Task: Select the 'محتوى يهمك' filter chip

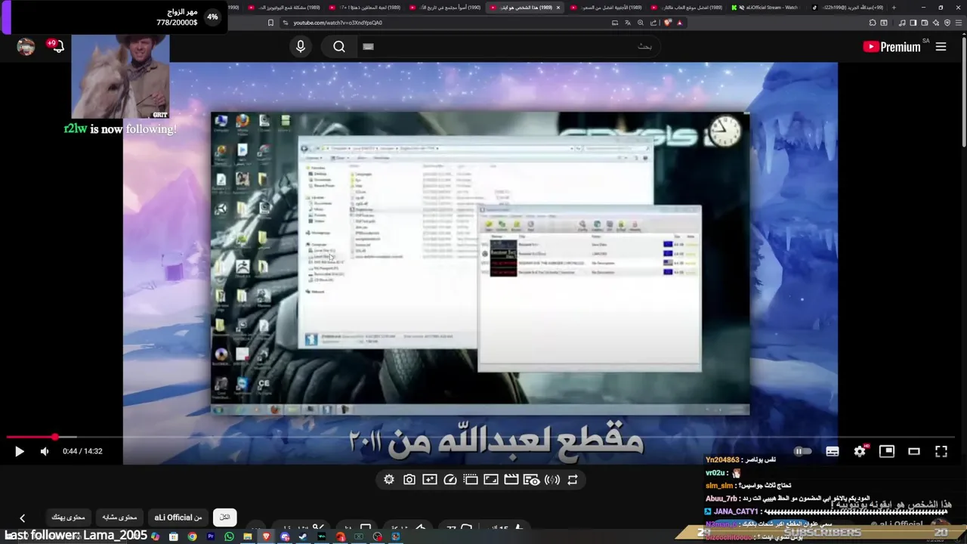Action: (x=68, y=518)
